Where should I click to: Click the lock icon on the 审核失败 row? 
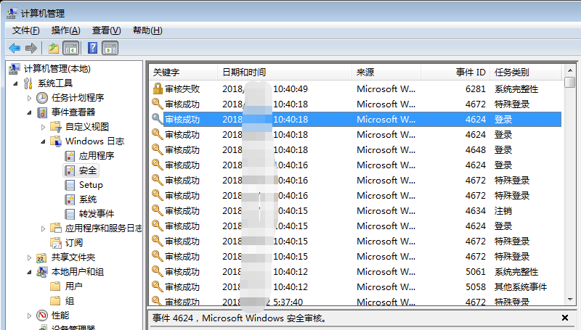(157, 88)
